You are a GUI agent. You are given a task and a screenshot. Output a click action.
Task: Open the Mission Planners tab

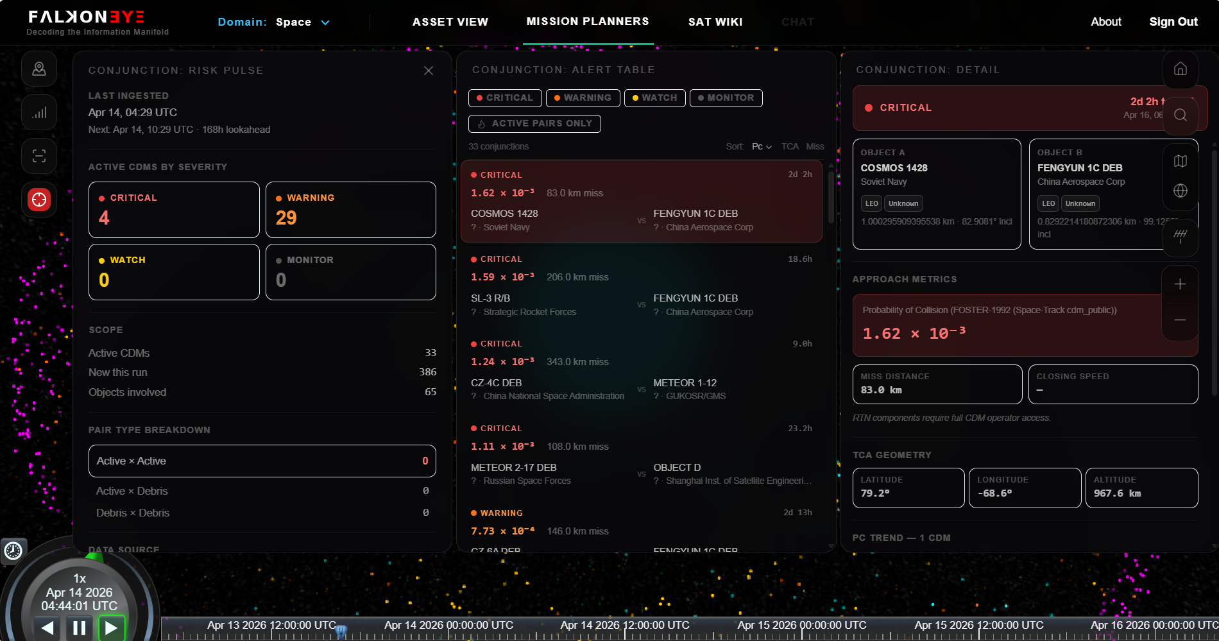[588, 21]
